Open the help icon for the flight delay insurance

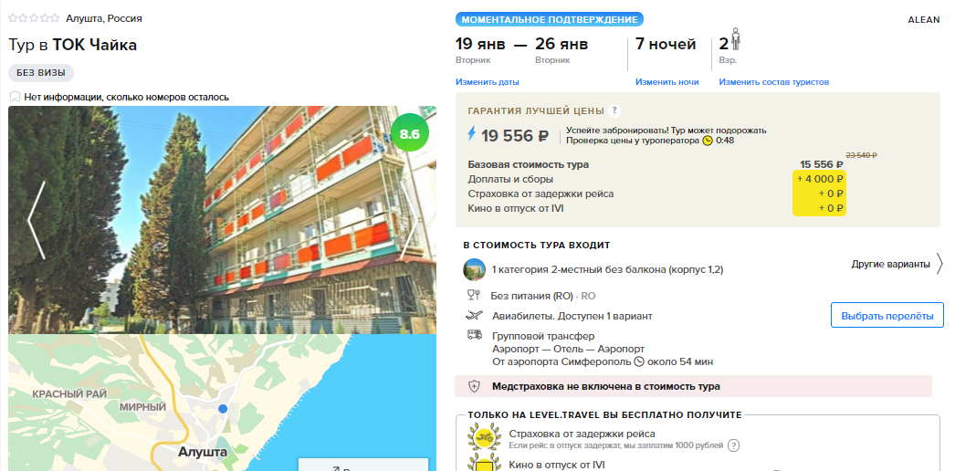coord(734,445)
